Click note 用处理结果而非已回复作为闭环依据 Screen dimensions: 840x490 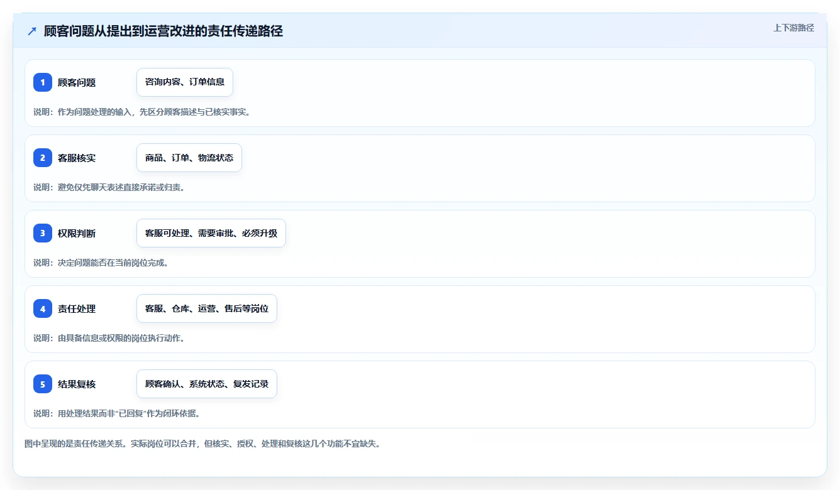tap(117, 413)
